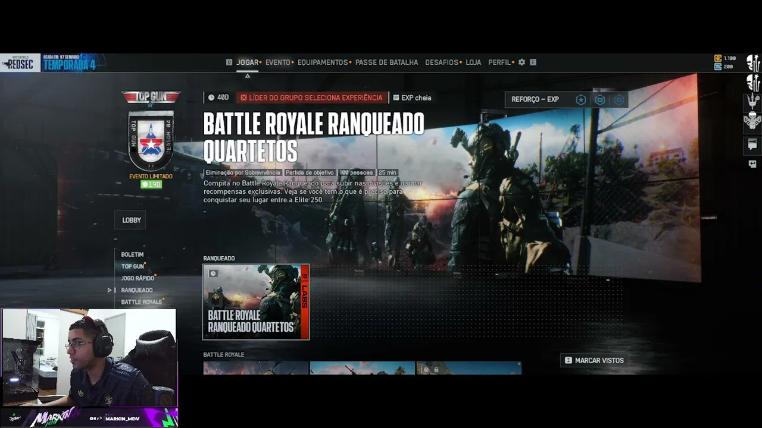Select the winged skull emblem on the right edge
Image resolution: width=762 pixels, height=428 pixels.
pyautogui.click(x=752, y=121)
